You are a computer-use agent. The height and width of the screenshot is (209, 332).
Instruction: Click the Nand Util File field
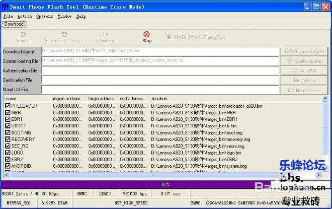[160, 90]
